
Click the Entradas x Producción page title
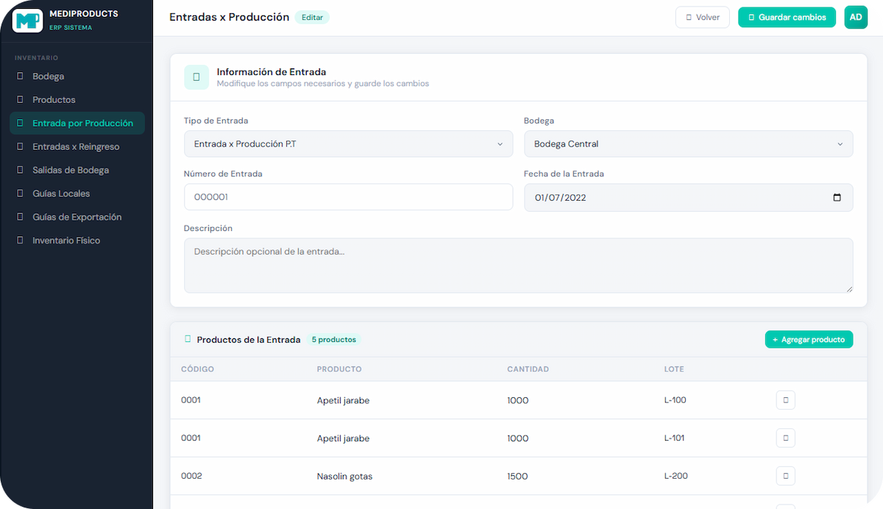coord(229,17)
